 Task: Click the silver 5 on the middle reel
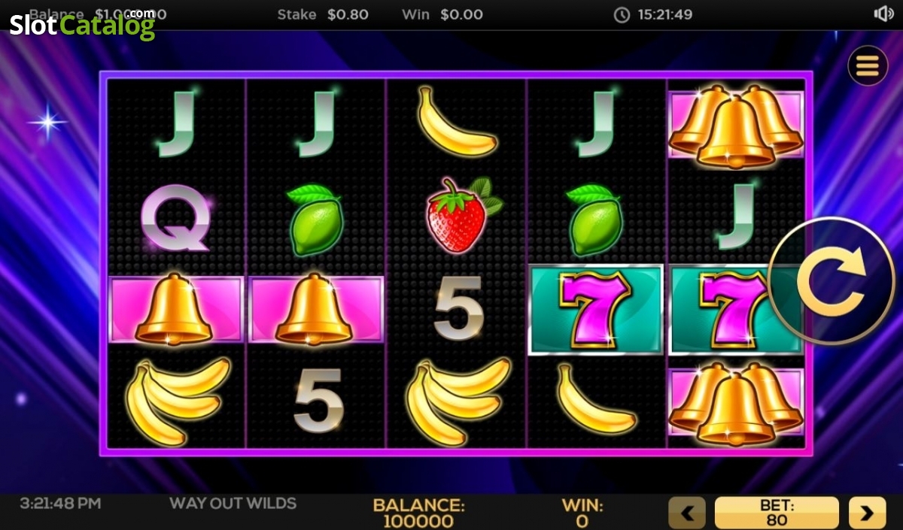click(x=458, y=307)
